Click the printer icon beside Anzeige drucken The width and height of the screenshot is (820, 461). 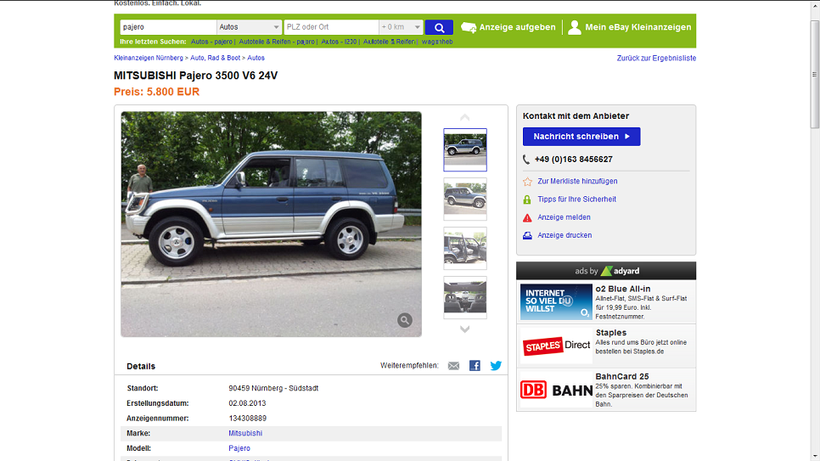click(x=527, y=235)
